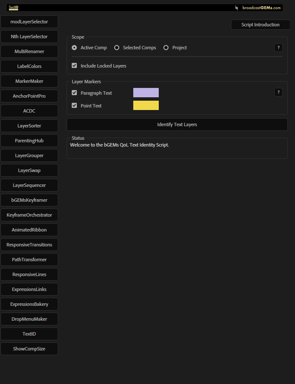This screenshot has width=295, height=384.
Task: Open the LabelColors script panel
Action: click(29, 66)
